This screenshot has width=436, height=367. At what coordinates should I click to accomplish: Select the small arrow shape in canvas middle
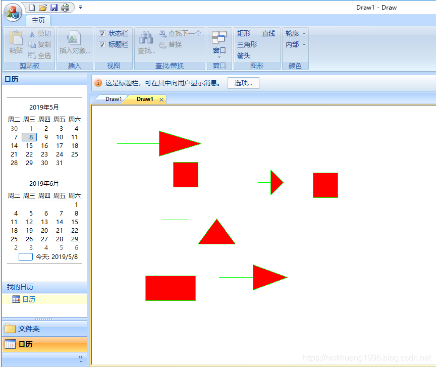click(271, 183)
